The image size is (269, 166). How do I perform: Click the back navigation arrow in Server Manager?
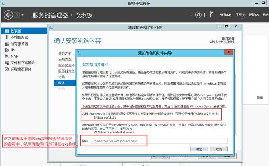point(8,15)
